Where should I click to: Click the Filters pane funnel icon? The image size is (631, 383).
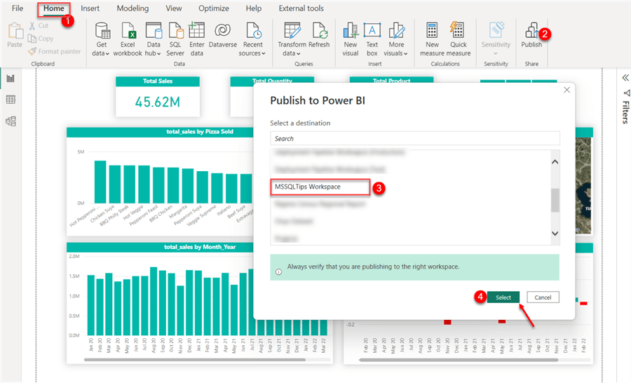[x=626, y=93]
